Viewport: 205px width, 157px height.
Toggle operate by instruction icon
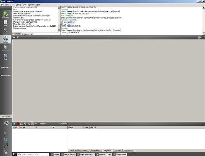click(x=32, y=124)
